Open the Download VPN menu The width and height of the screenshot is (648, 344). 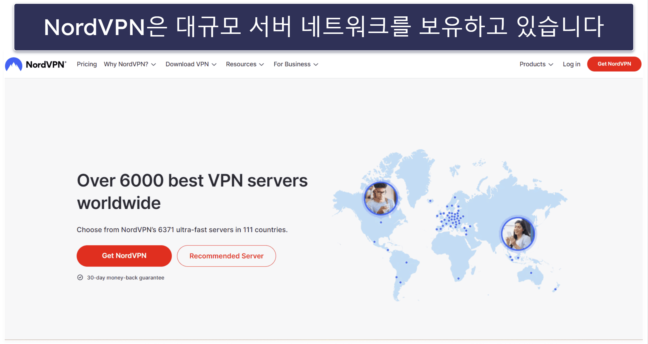point(191,64)
